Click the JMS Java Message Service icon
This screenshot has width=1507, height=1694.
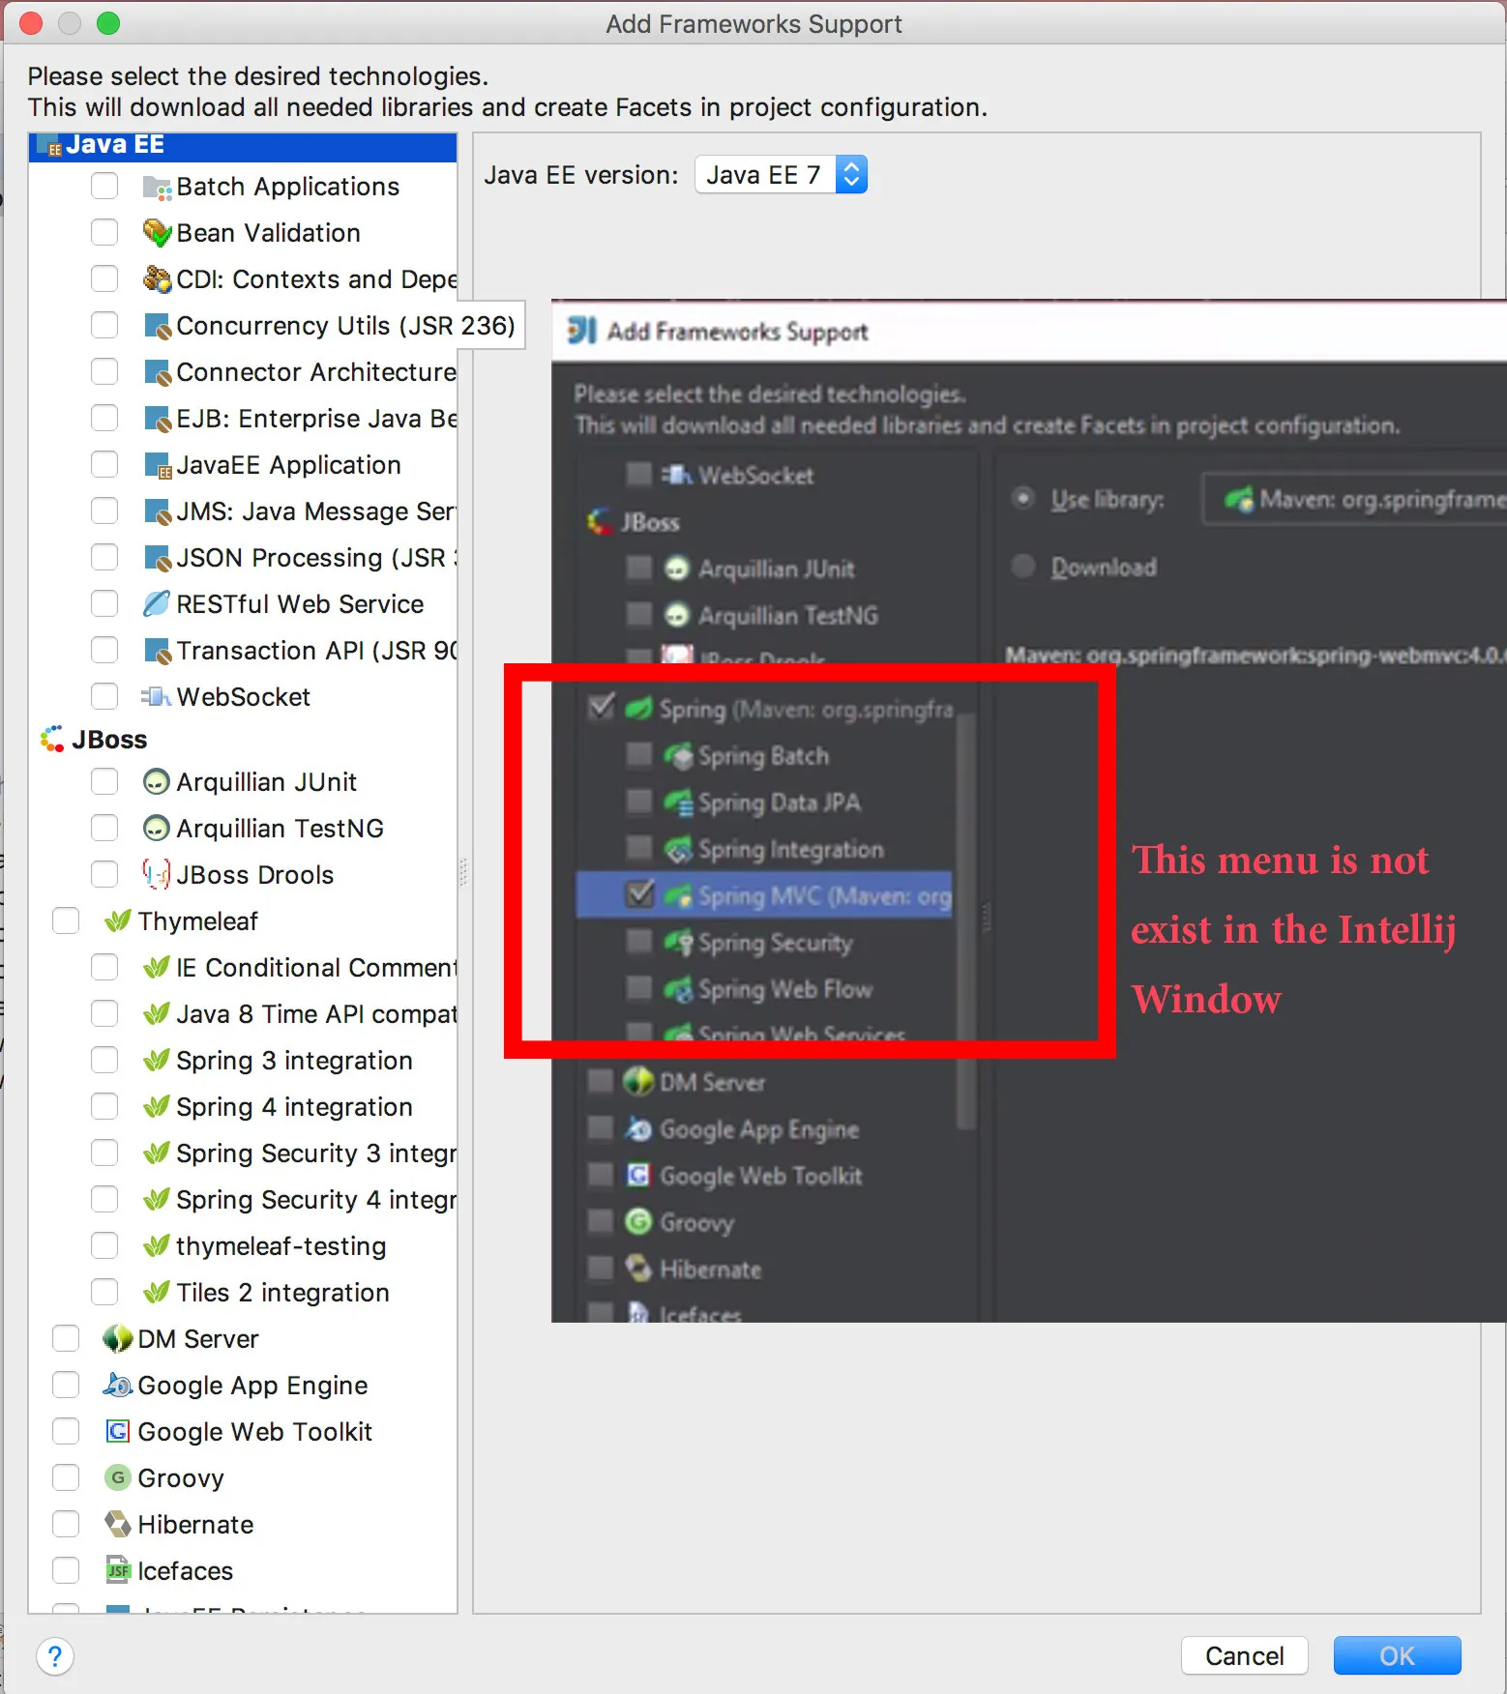click(157, 511)
